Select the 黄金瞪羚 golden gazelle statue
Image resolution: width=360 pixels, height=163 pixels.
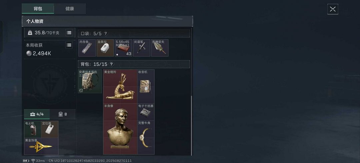point(120,86)
